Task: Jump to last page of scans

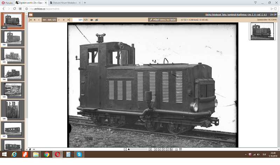Action: click(68, 20)
